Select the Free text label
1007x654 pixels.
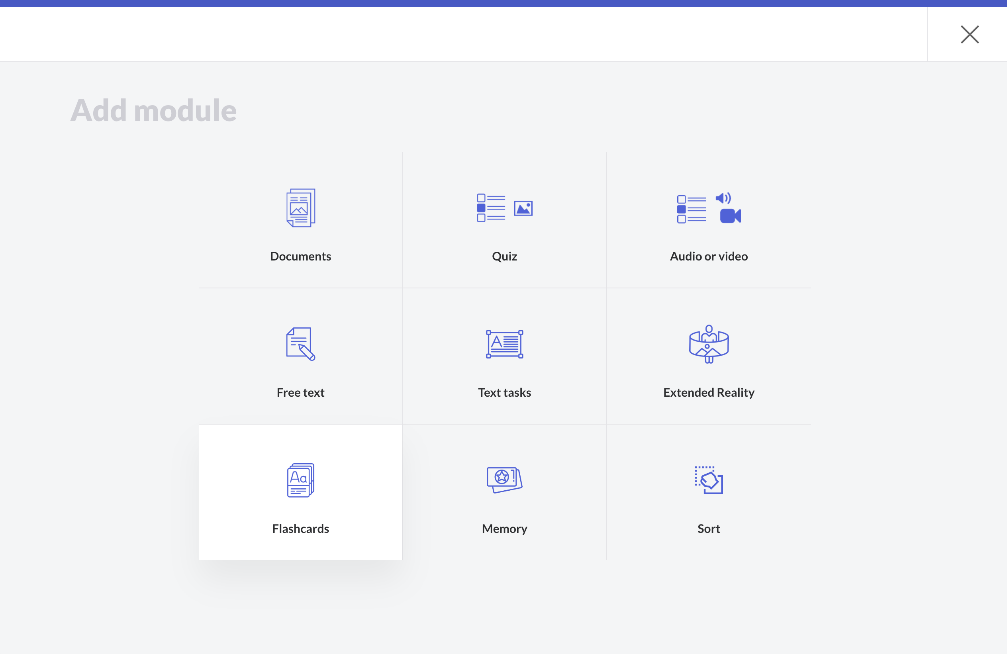[300, 393]
